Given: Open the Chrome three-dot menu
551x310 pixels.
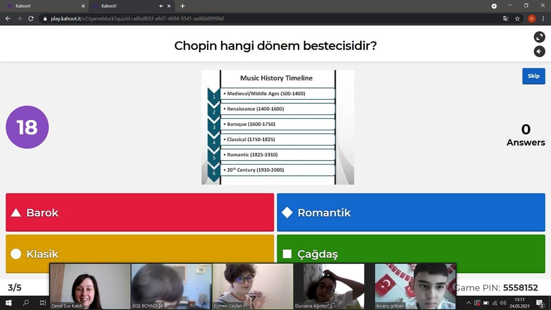Looking at the screenshot, I should click(543, 18).
